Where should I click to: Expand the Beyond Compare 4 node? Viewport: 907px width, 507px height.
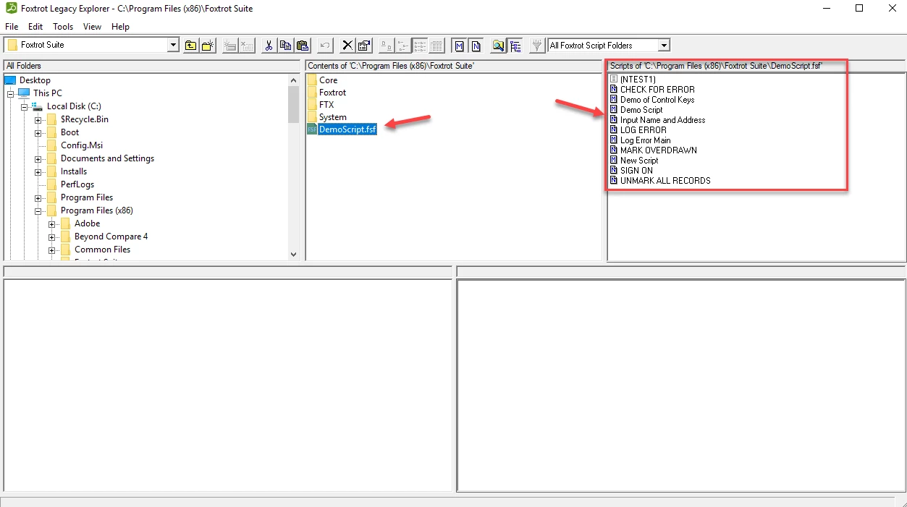pos(51,237)
